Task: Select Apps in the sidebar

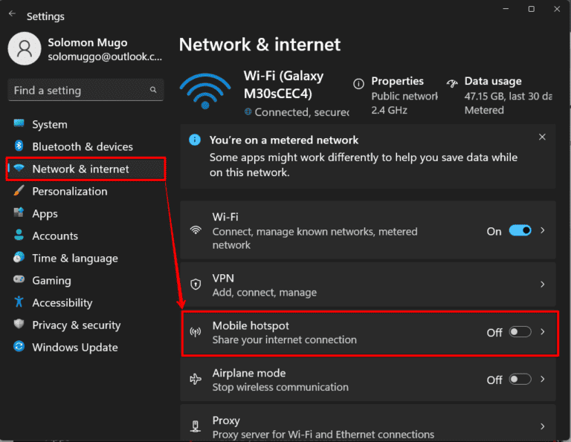Action: click(45, 213)
